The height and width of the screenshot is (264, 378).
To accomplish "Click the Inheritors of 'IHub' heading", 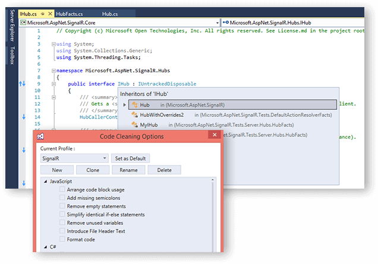I will (144, 94).
